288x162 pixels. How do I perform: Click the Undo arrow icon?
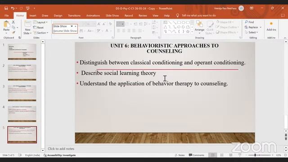click(13, 8)
